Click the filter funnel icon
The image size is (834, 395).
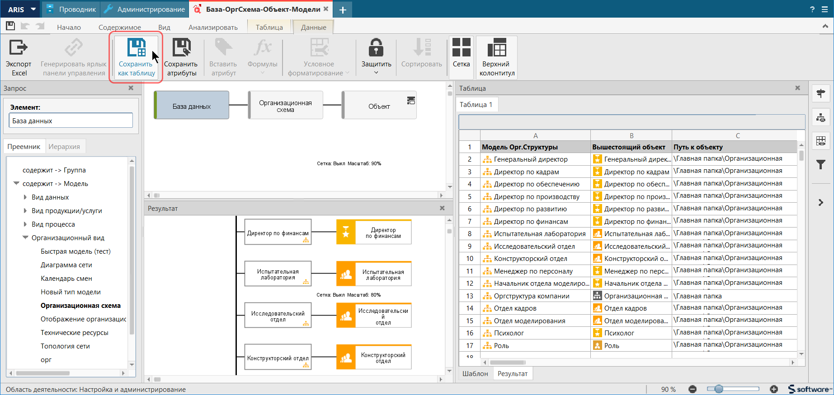(x=821, y=164)
